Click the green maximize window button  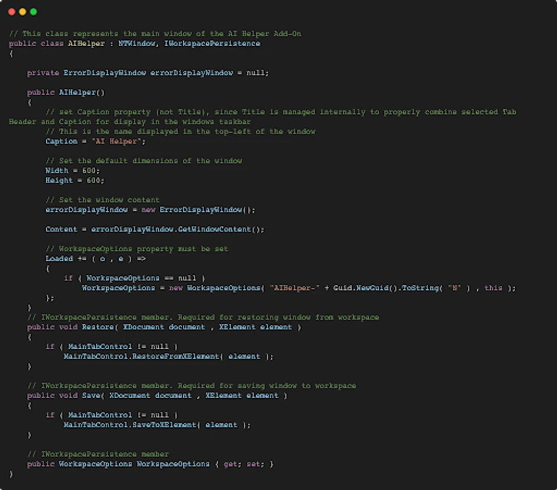(33, 12)
